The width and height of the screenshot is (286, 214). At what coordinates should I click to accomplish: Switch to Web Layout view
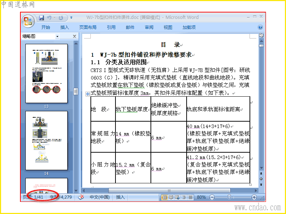click(177, 197)
